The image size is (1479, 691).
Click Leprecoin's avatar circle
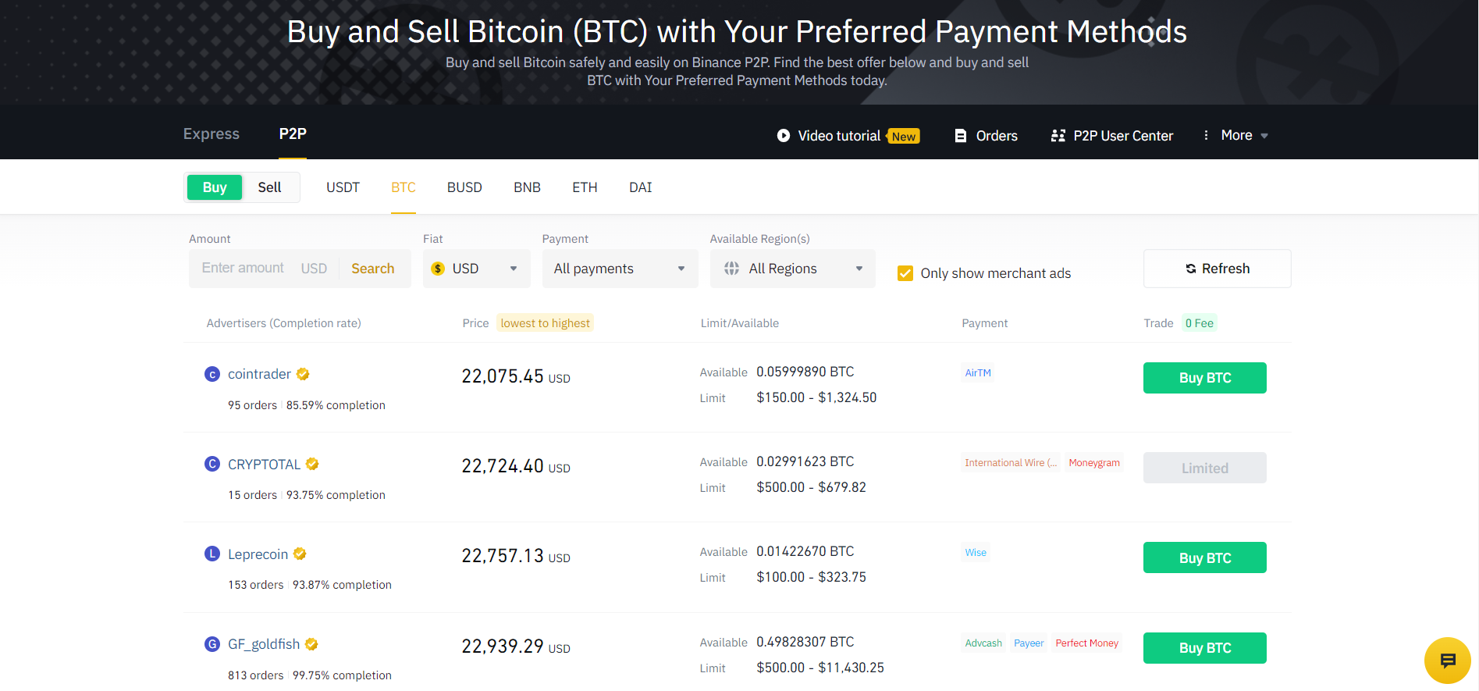[x=212, y=554]
